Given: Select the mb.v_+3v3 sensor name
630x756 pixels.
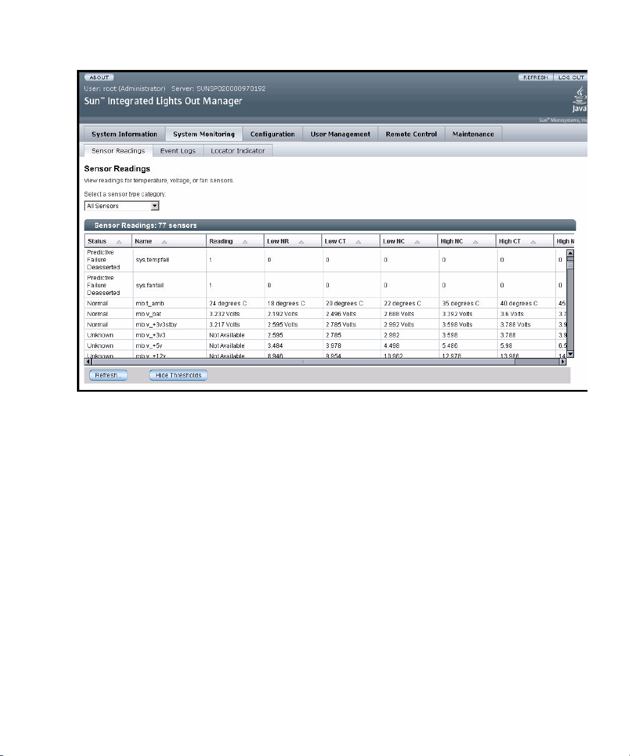Looking at the screenshot, I should (151, 335).
